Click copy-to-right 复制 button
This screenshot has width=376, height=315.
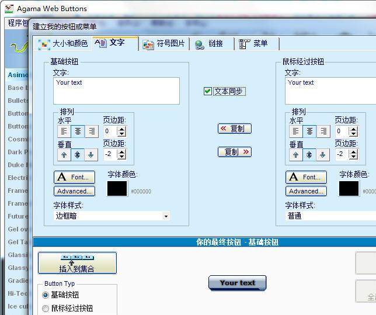coord(235,152)
